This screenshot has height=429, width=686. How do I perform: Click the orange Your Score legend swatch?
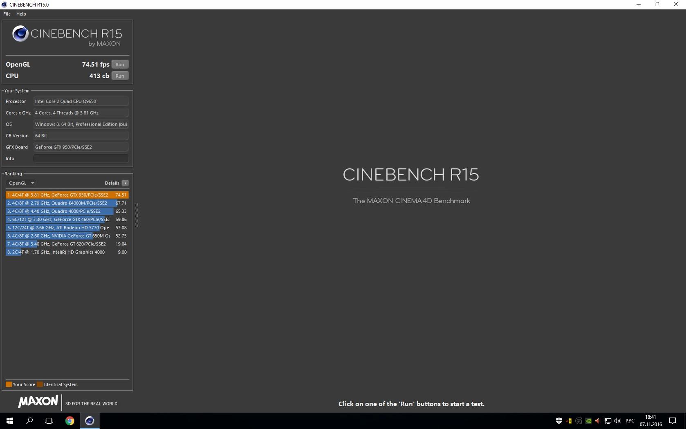pyautogui.click(x=9, y=384)
